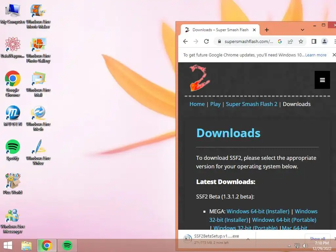Launch Windows Live Messenger shortcut
This screenshot has height=252, width=336.
click(13, 221)
